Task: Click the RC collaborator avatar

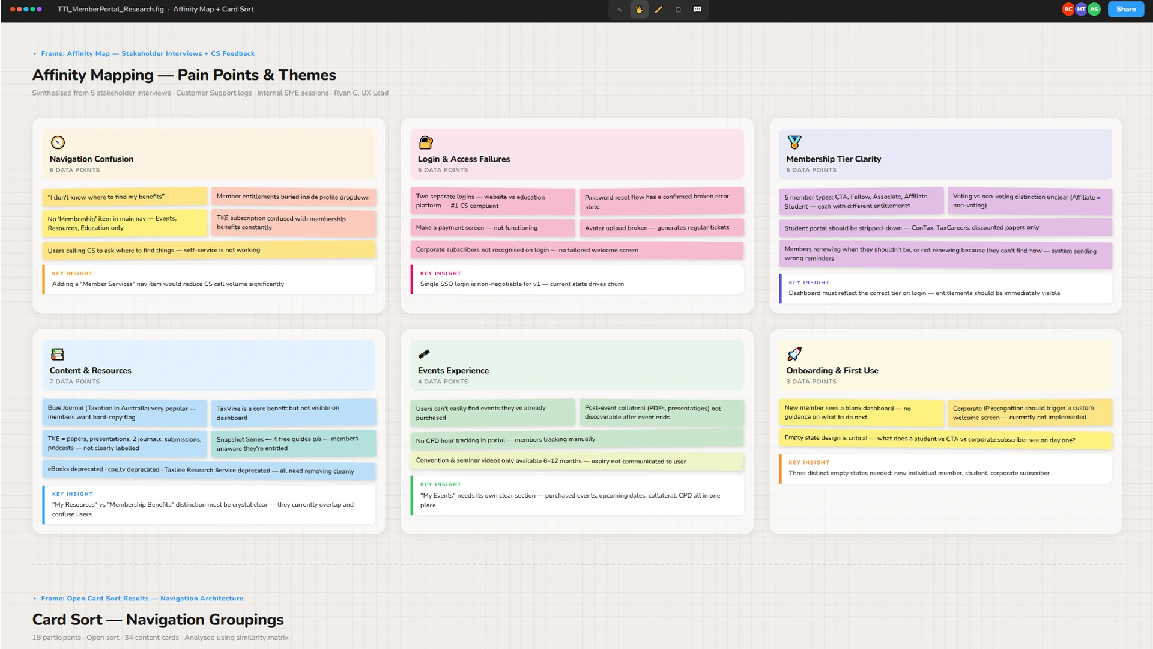Action: tap(1068, 9)
